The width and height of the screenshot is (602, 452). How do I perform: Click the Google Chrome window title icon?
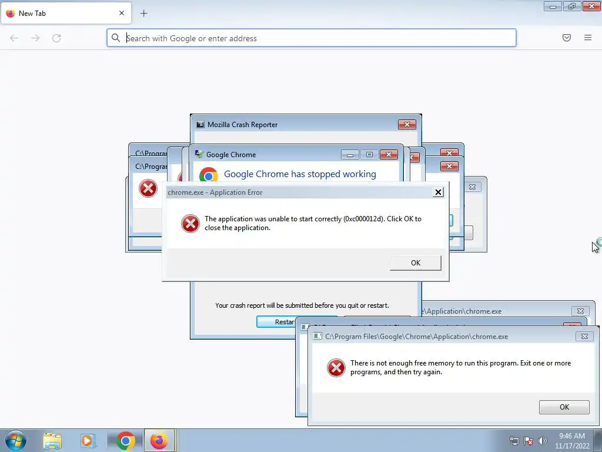click(x=199, y=155)
